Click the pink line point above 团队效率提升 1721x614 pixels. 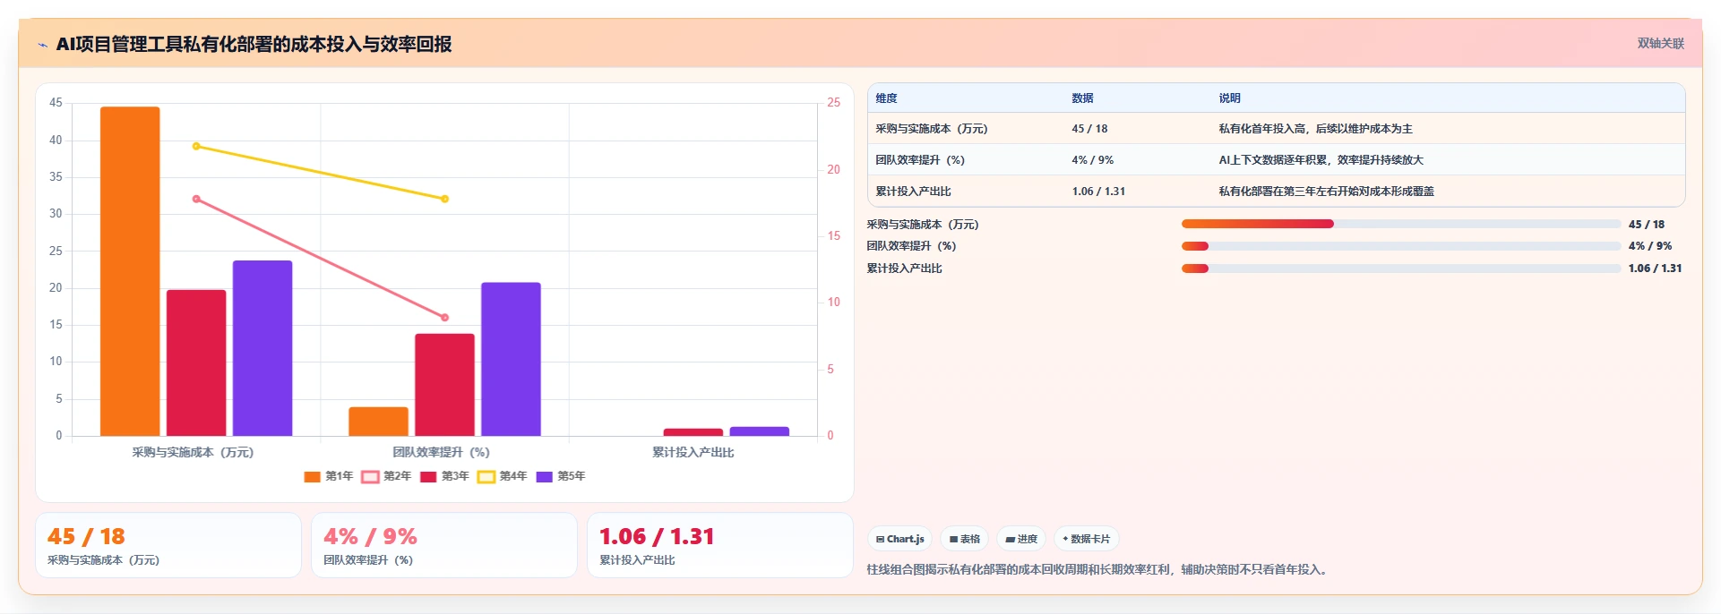[444, 318]
